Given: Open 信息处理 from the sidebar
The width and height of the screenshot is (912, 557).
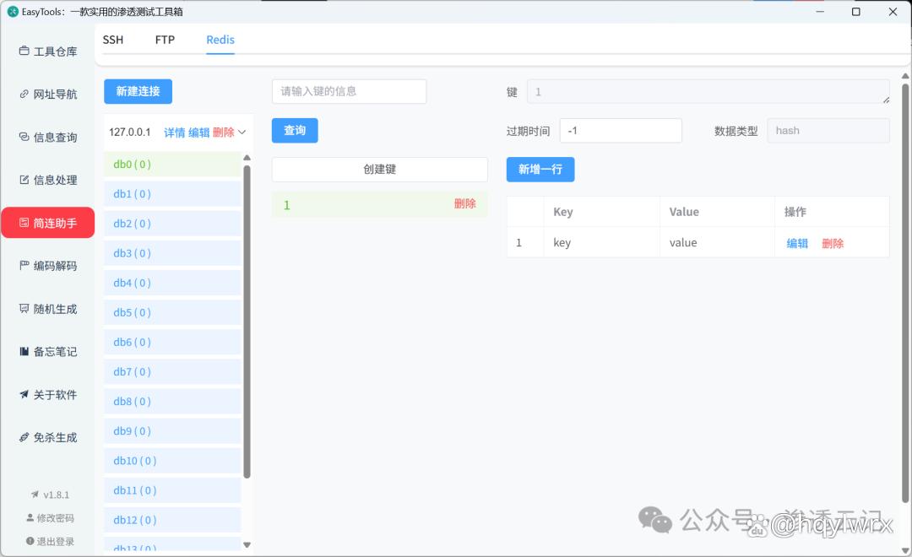Looking at the screenshot, I should (x=47, y=181).
